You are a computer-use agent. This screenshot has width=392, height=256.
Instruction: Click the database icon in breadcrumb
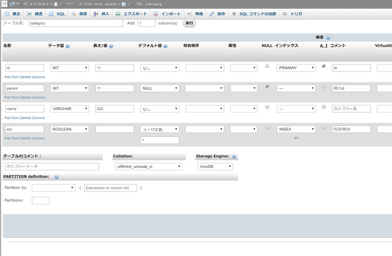pyautogui.click(x=56, y=4)
